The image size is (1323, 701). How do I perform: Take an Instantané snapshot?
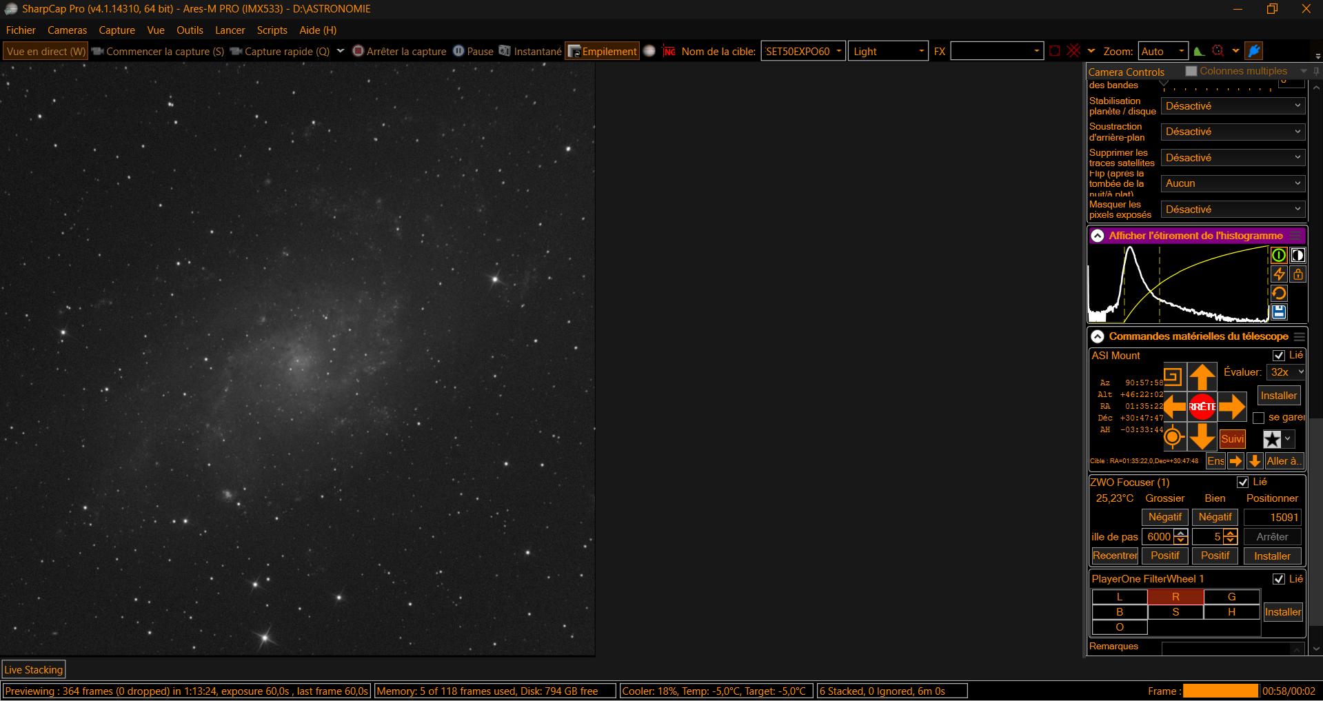coord(505,51)
